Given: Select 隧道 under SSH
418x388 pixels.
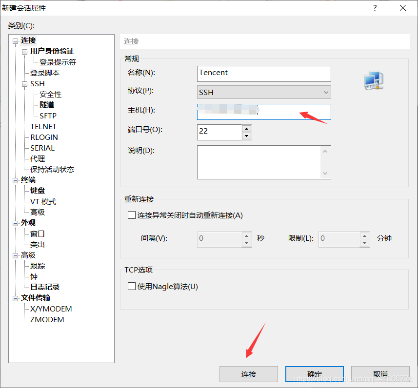Looking at the screenshot, I should pyautogui.click(x=47, y=105).
